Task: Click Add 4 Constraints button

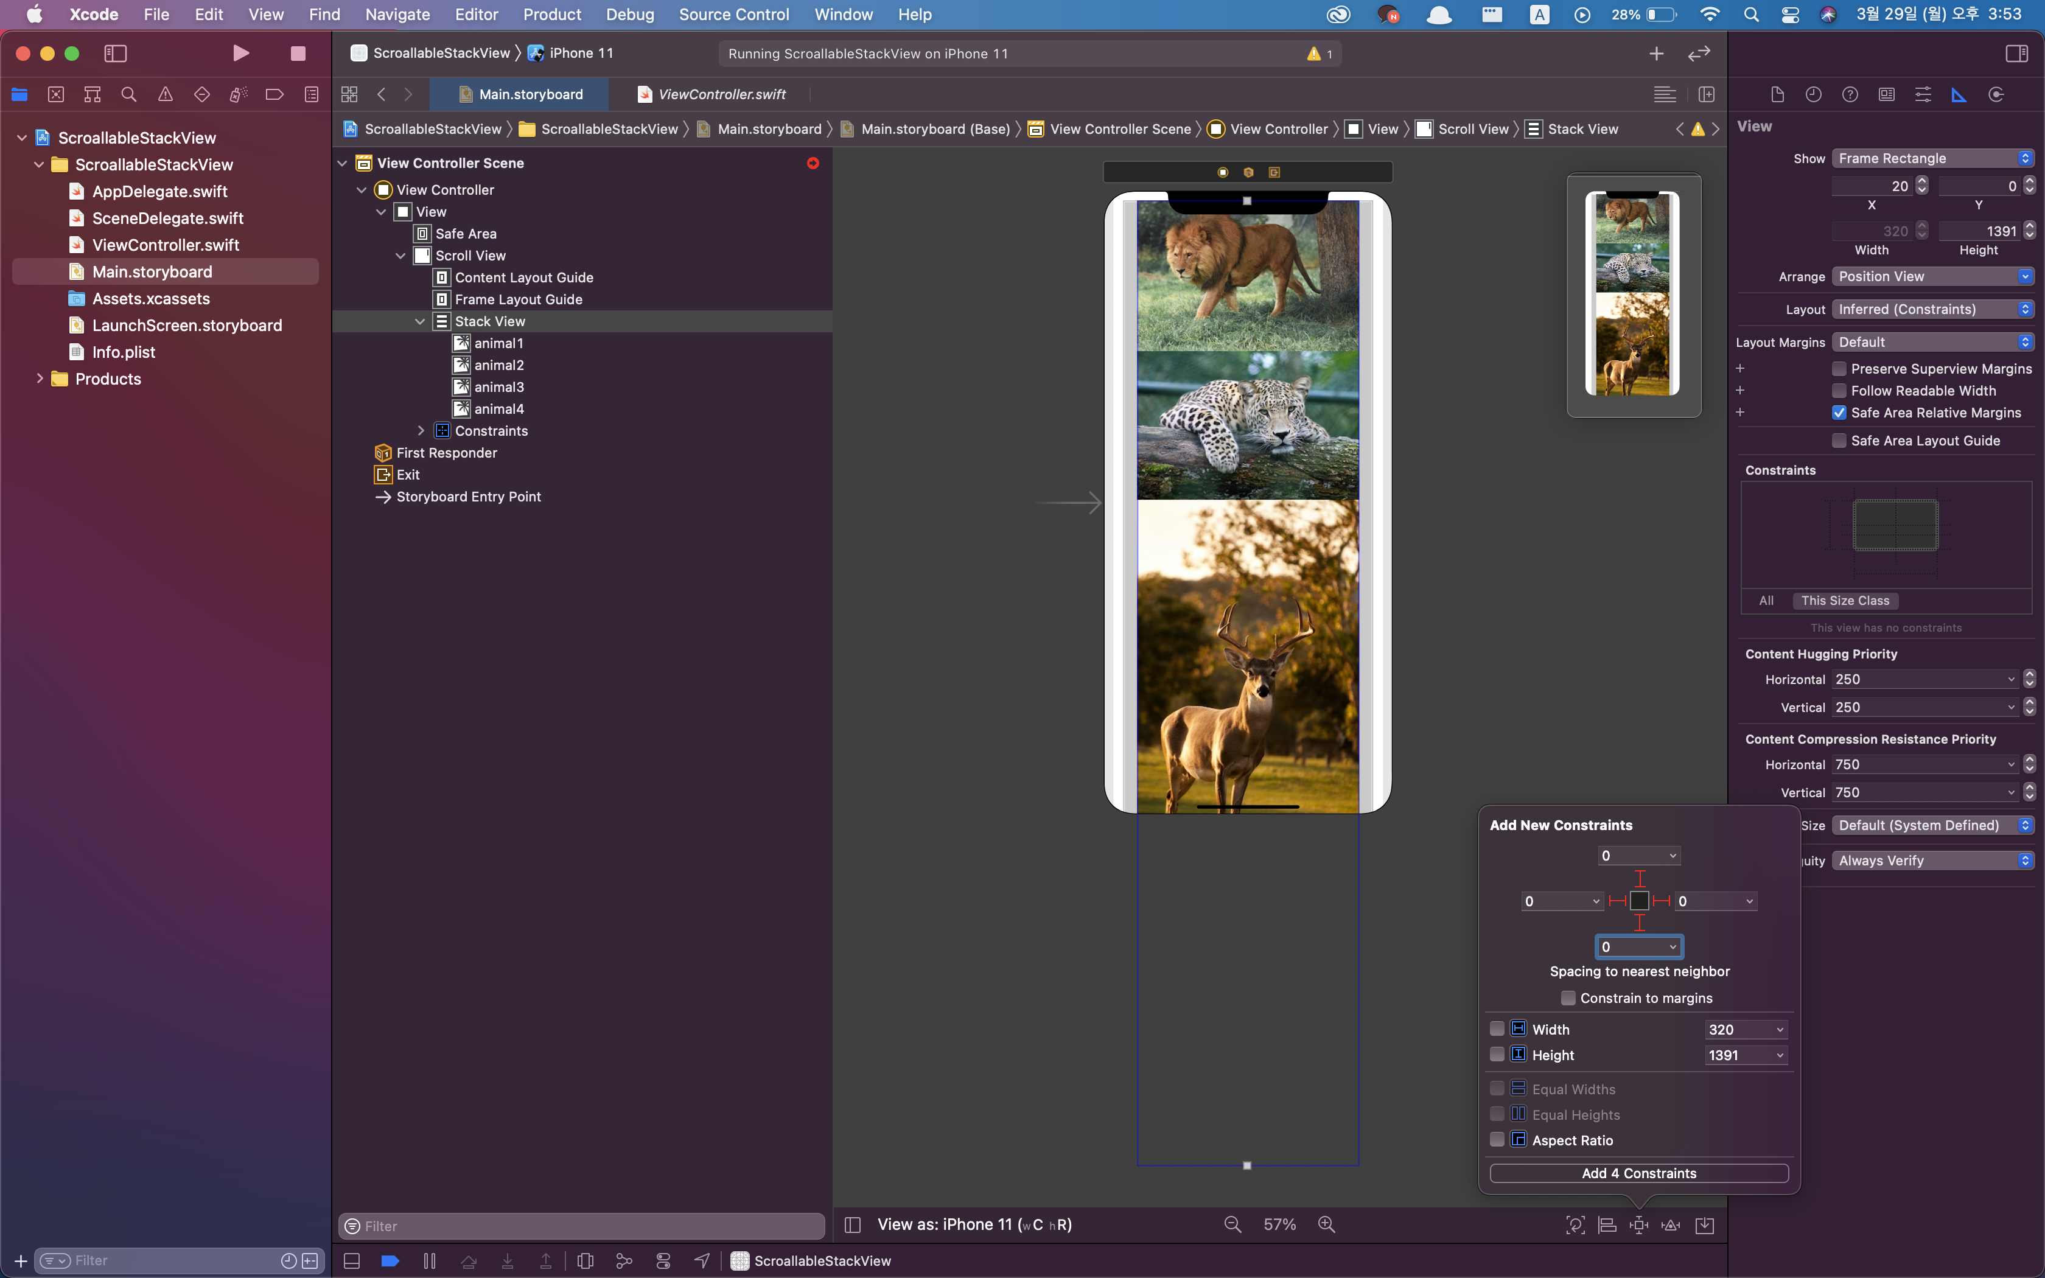Action: pyautogui.click(x=1638, y=1173)
